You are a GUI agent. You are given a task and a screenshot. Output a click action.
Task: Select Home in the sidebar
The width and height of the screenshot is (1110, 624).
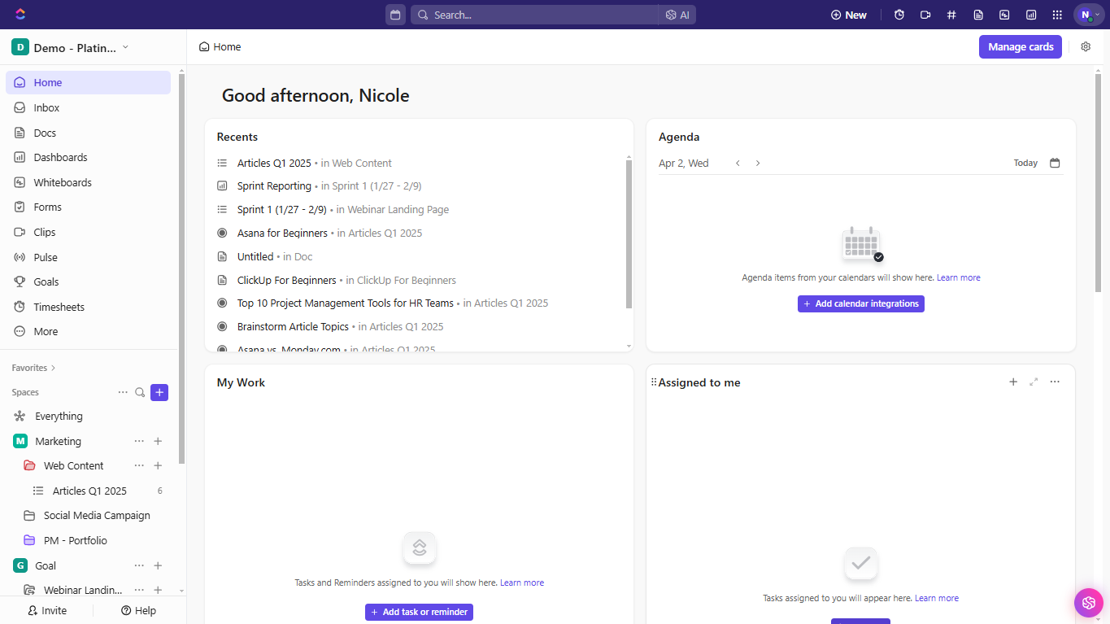(88, 82)
